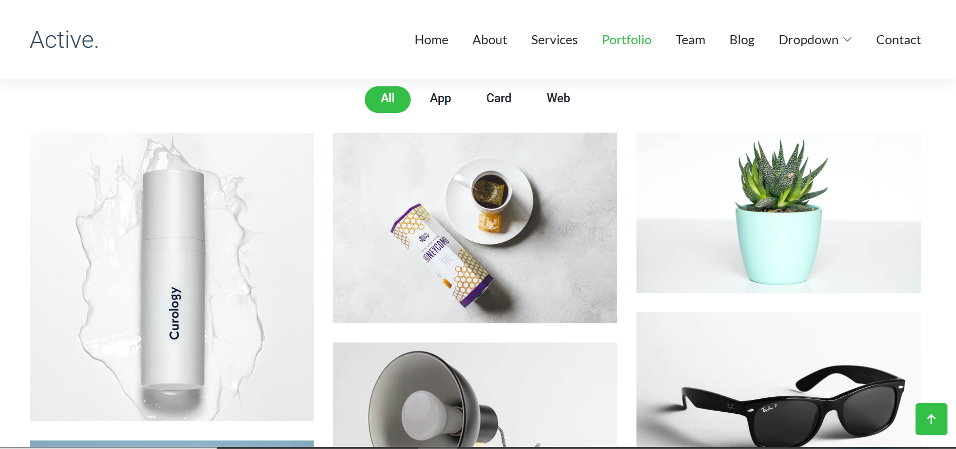The height and width of the screenshot is (449, 956).
Task: Open the About section
Action: pyautogui.click(x=489, y=40)
